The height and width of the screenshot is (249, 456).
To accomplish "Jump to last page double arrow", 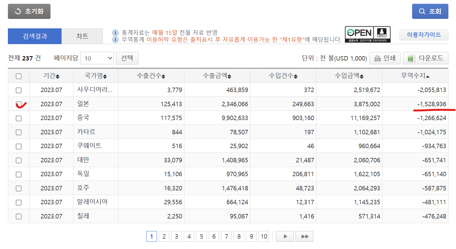I will (x=304, y=236).
